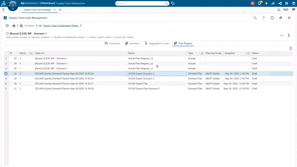Click row number 7 header

pos(6,89)
